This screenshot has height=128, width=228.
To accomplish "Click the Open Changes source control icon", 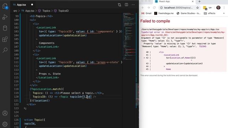I will (x=120, y=5).
